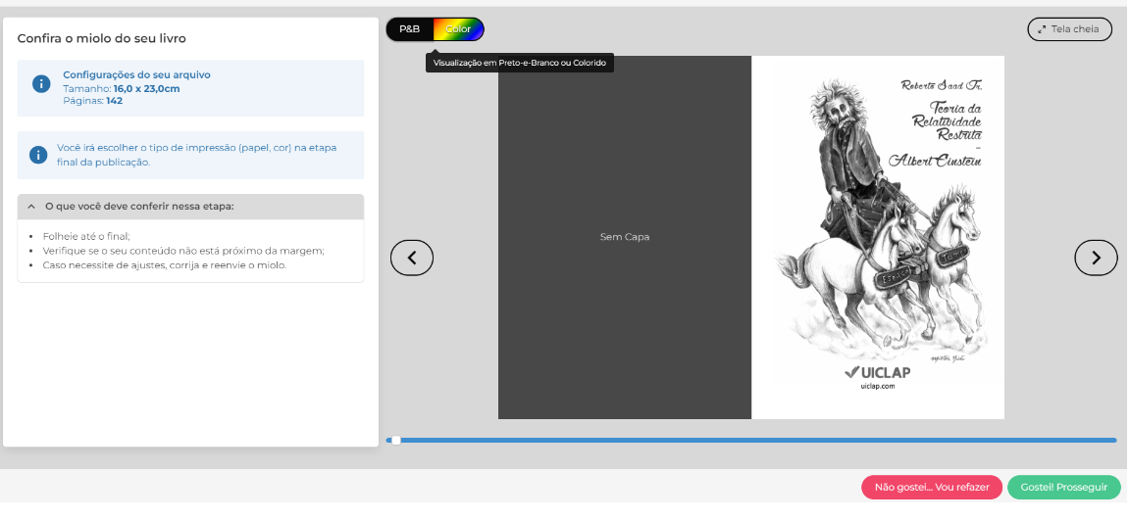The image size is (1129, 521).
Task: Click the 'Sem Capa' dark left page
Action: click(625, 237)
